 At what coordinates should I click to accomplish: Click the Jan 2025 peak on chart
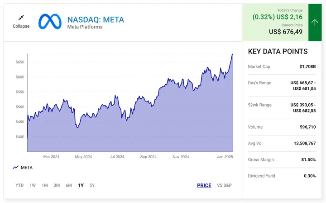coord(232,54)
